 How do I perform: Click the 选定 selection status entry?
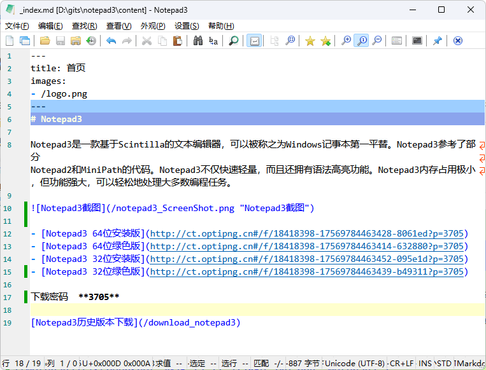click(x=203, y=363)
